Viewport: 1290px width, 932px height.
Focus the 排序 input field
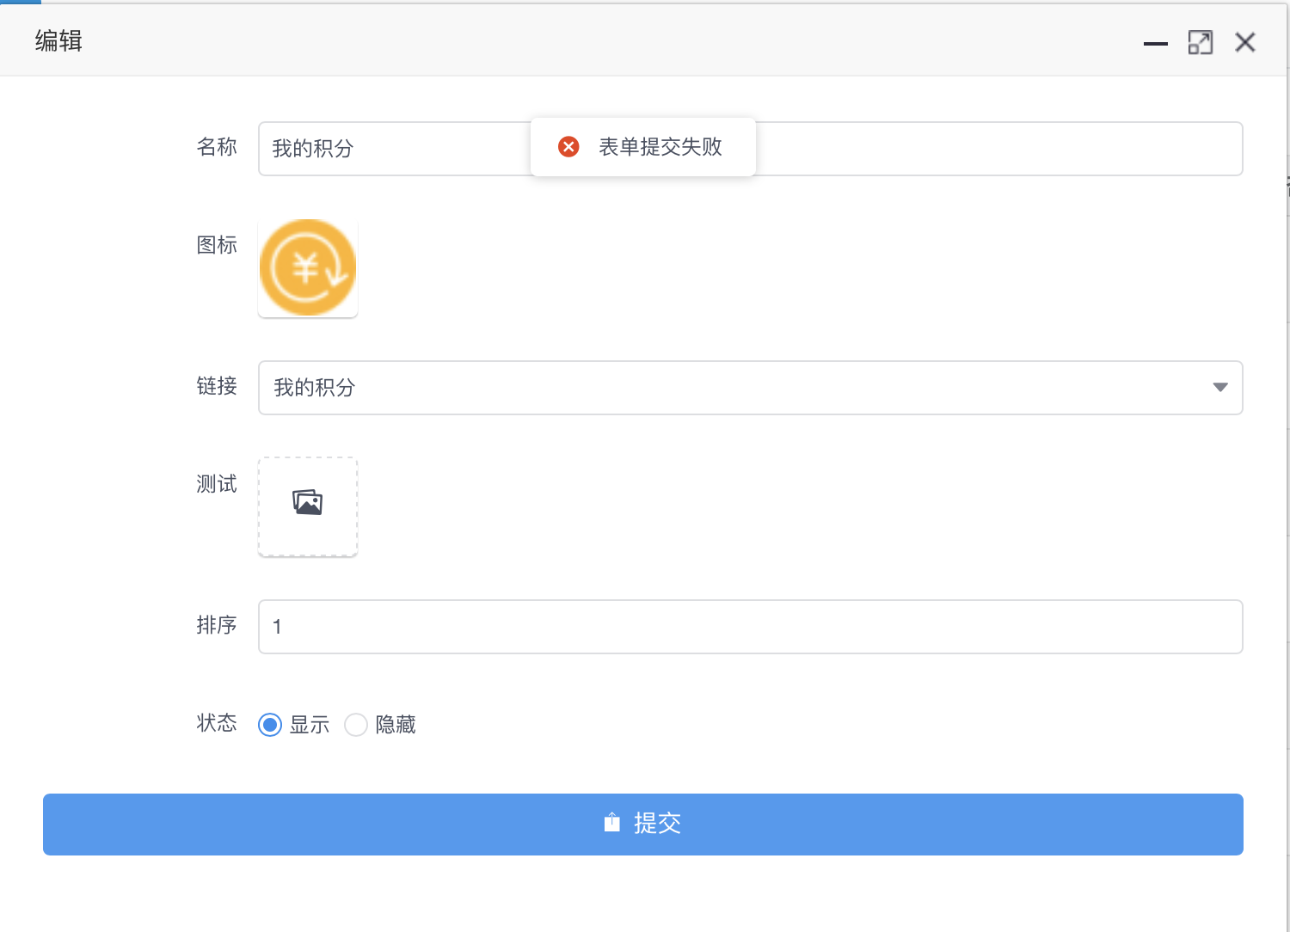751,627
